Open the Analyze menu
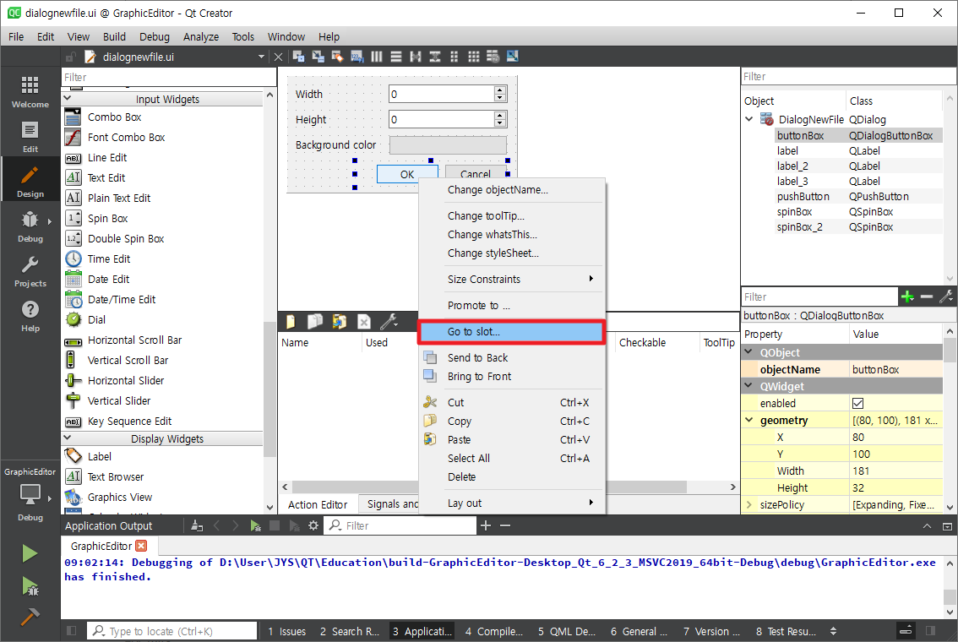The height and width of the screenshot is (642, 958). coord(201,36)
